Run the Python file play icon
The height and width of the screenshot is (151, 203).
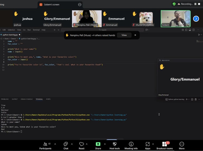(199, 35)
